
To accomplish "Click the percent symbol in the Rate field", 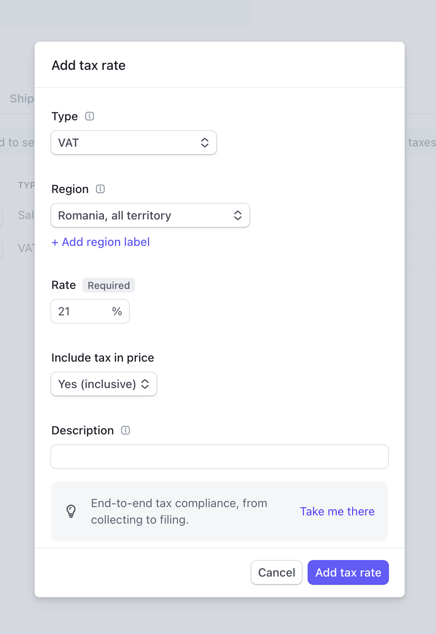I will [117, 311].
